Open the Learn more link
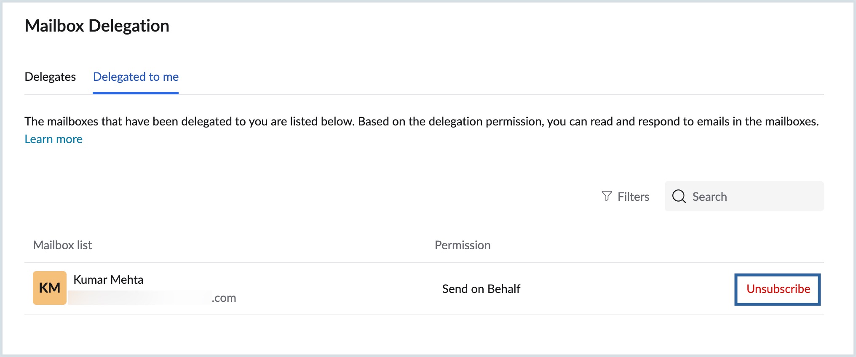This screenshot has width=856, height=357. click(53, 139)
